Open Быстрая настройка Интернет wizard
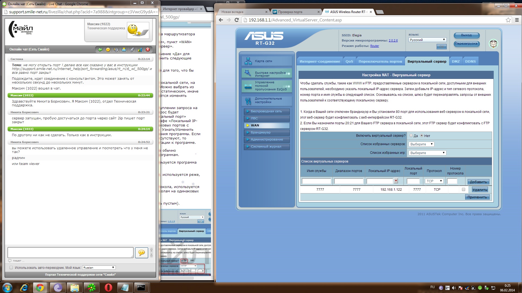522x293 pixels. [x=266, y=73]
